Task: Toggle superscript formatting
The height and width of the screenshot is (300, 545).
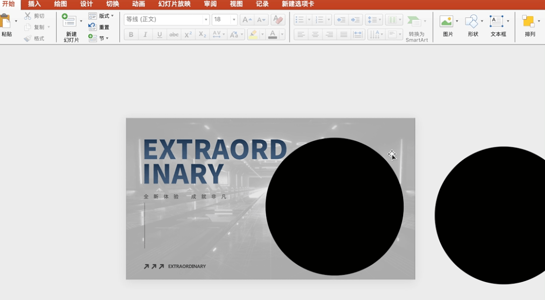Action: [x=188, y=34]
